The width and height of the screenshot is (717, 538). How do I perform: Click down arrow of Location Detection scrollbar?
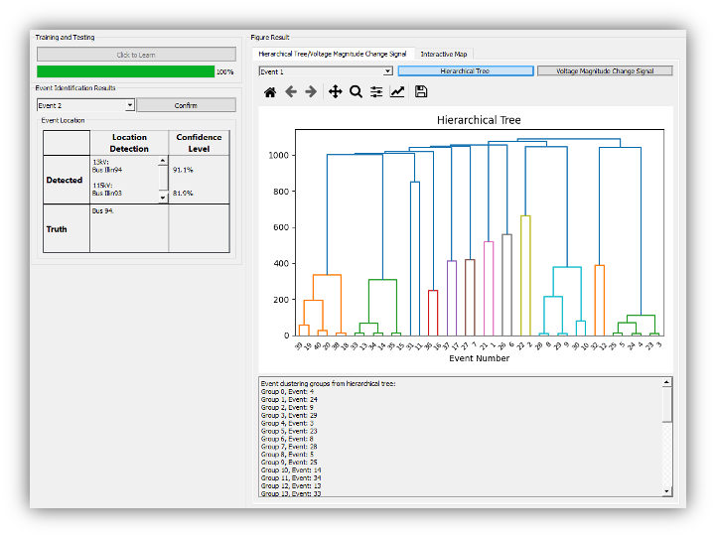tap(163, 198)
